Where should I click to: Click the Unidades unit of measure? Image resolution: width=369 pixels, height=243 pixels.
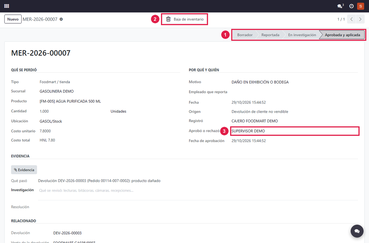coord(118,111)
